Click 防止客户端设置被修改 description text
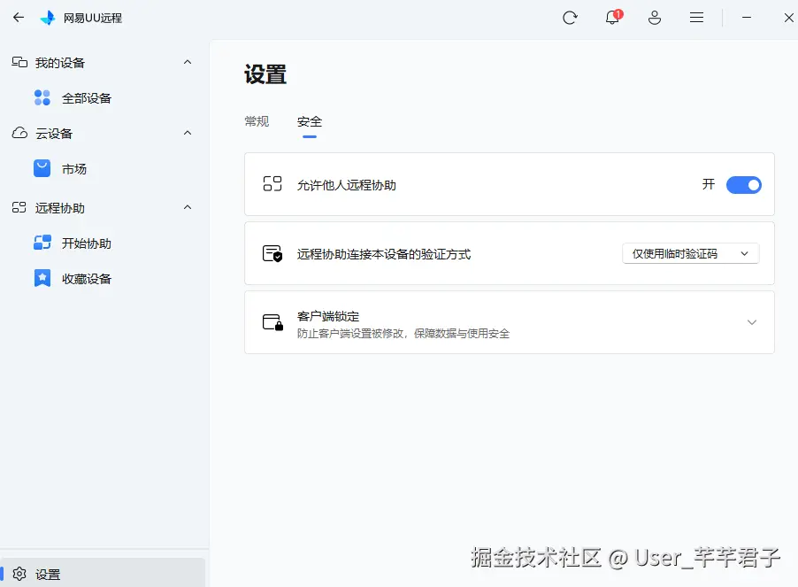The image size is (798, 587). coord(403,334)
